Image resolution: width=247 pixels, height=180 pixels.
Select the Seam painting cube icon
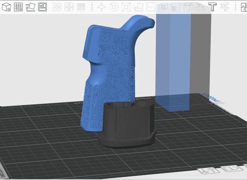tap(188, 7)
